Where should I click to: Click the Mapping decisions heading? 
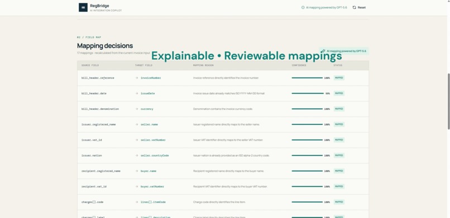(x=105, y=46)
